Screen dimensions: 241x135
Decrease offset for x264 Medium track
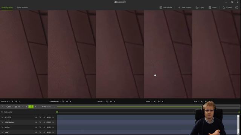[44, 122]
